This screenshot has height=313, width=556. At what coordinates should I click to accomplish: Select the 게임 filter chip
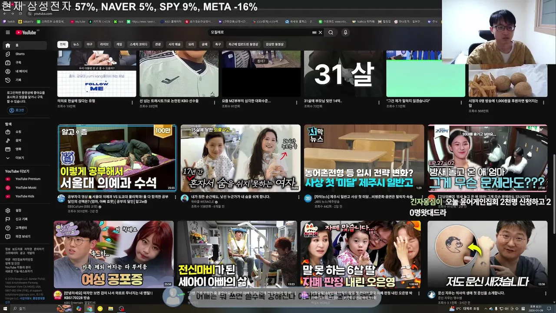119,44
